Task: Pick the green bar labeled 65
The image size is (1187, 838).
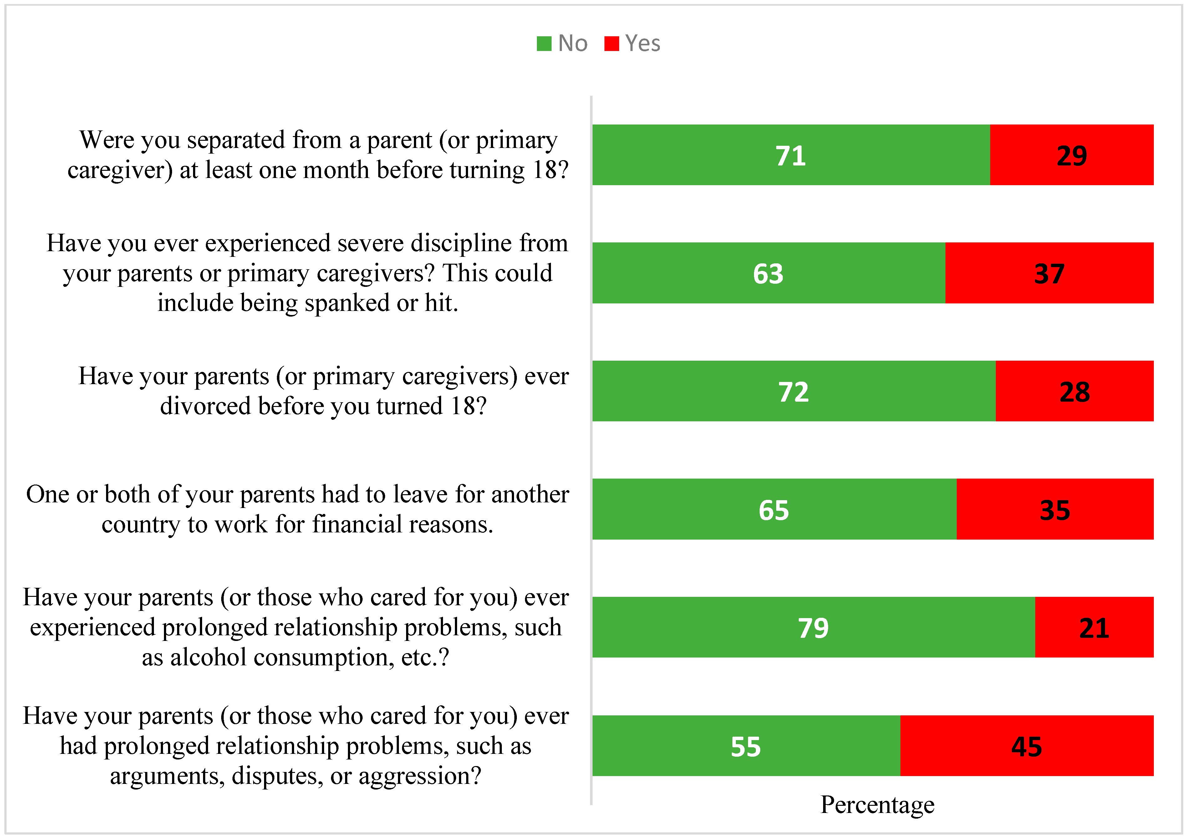Action: click(774, 509)
